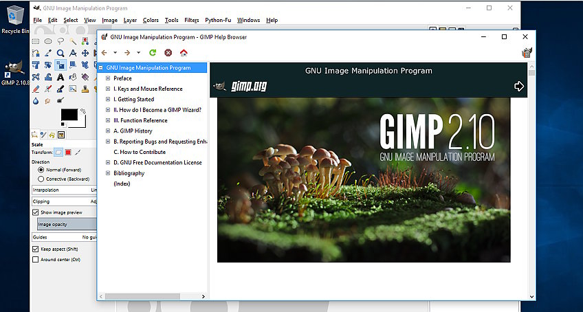Click the black foreground color swatch

pos(69,114)
